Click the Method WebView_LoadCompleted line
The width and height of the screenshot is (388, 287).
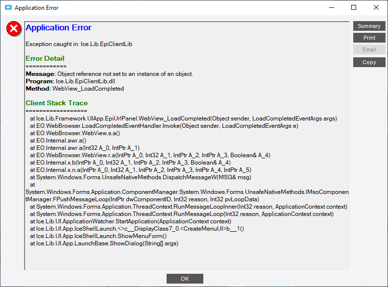point(75,89)
